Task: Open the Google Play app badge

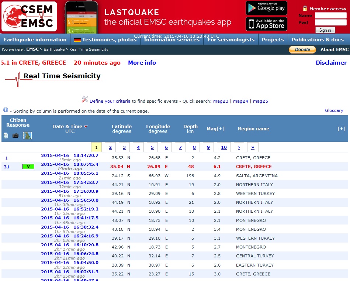Action: pos(266,8)
